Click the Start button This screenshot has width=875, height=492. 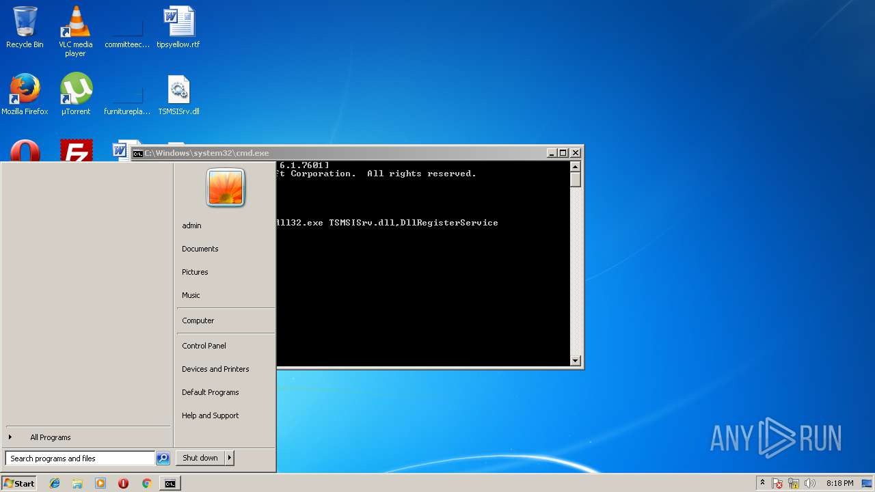point(19,483)
